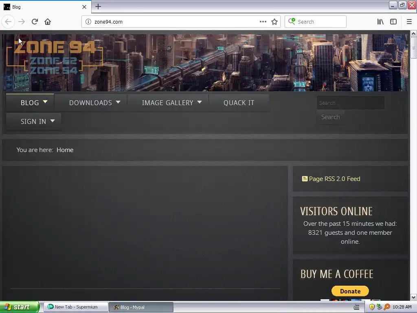
Task: Open the Library bookmarks icon
Action: pos(380,22)
